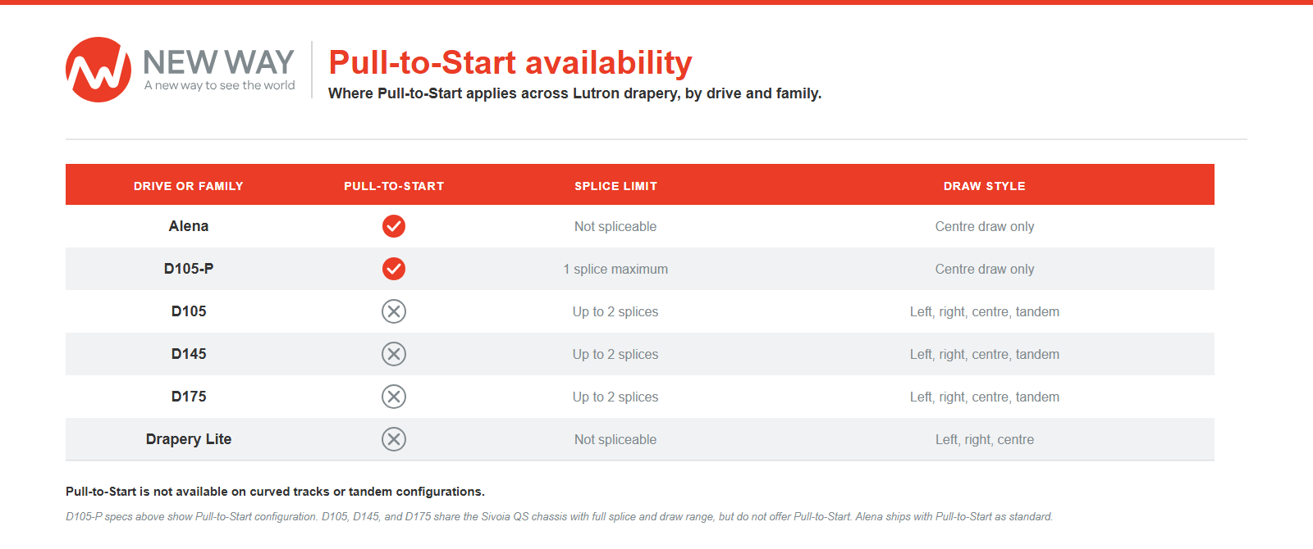This screenshot has height=549, width=1313.
Task: Click the subtitle about Lutron drapery
Action: point(574,93)
